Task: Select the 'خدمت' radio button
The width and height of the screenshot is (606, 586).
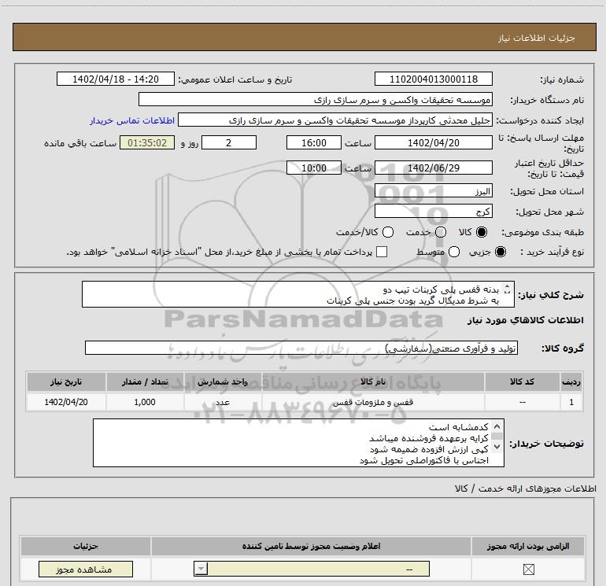Action: coord(441,232)
